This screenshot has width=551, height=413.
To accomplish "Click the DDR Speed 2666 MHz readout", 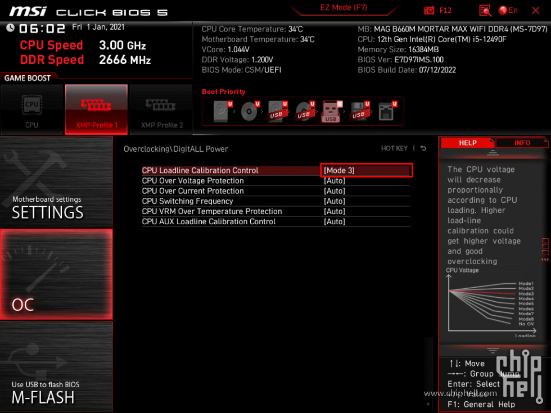I will click(85, 60).
